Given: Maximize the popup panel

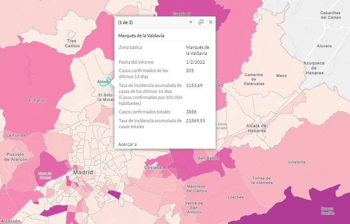Looking at the screenshot, I should coord(201,22).
